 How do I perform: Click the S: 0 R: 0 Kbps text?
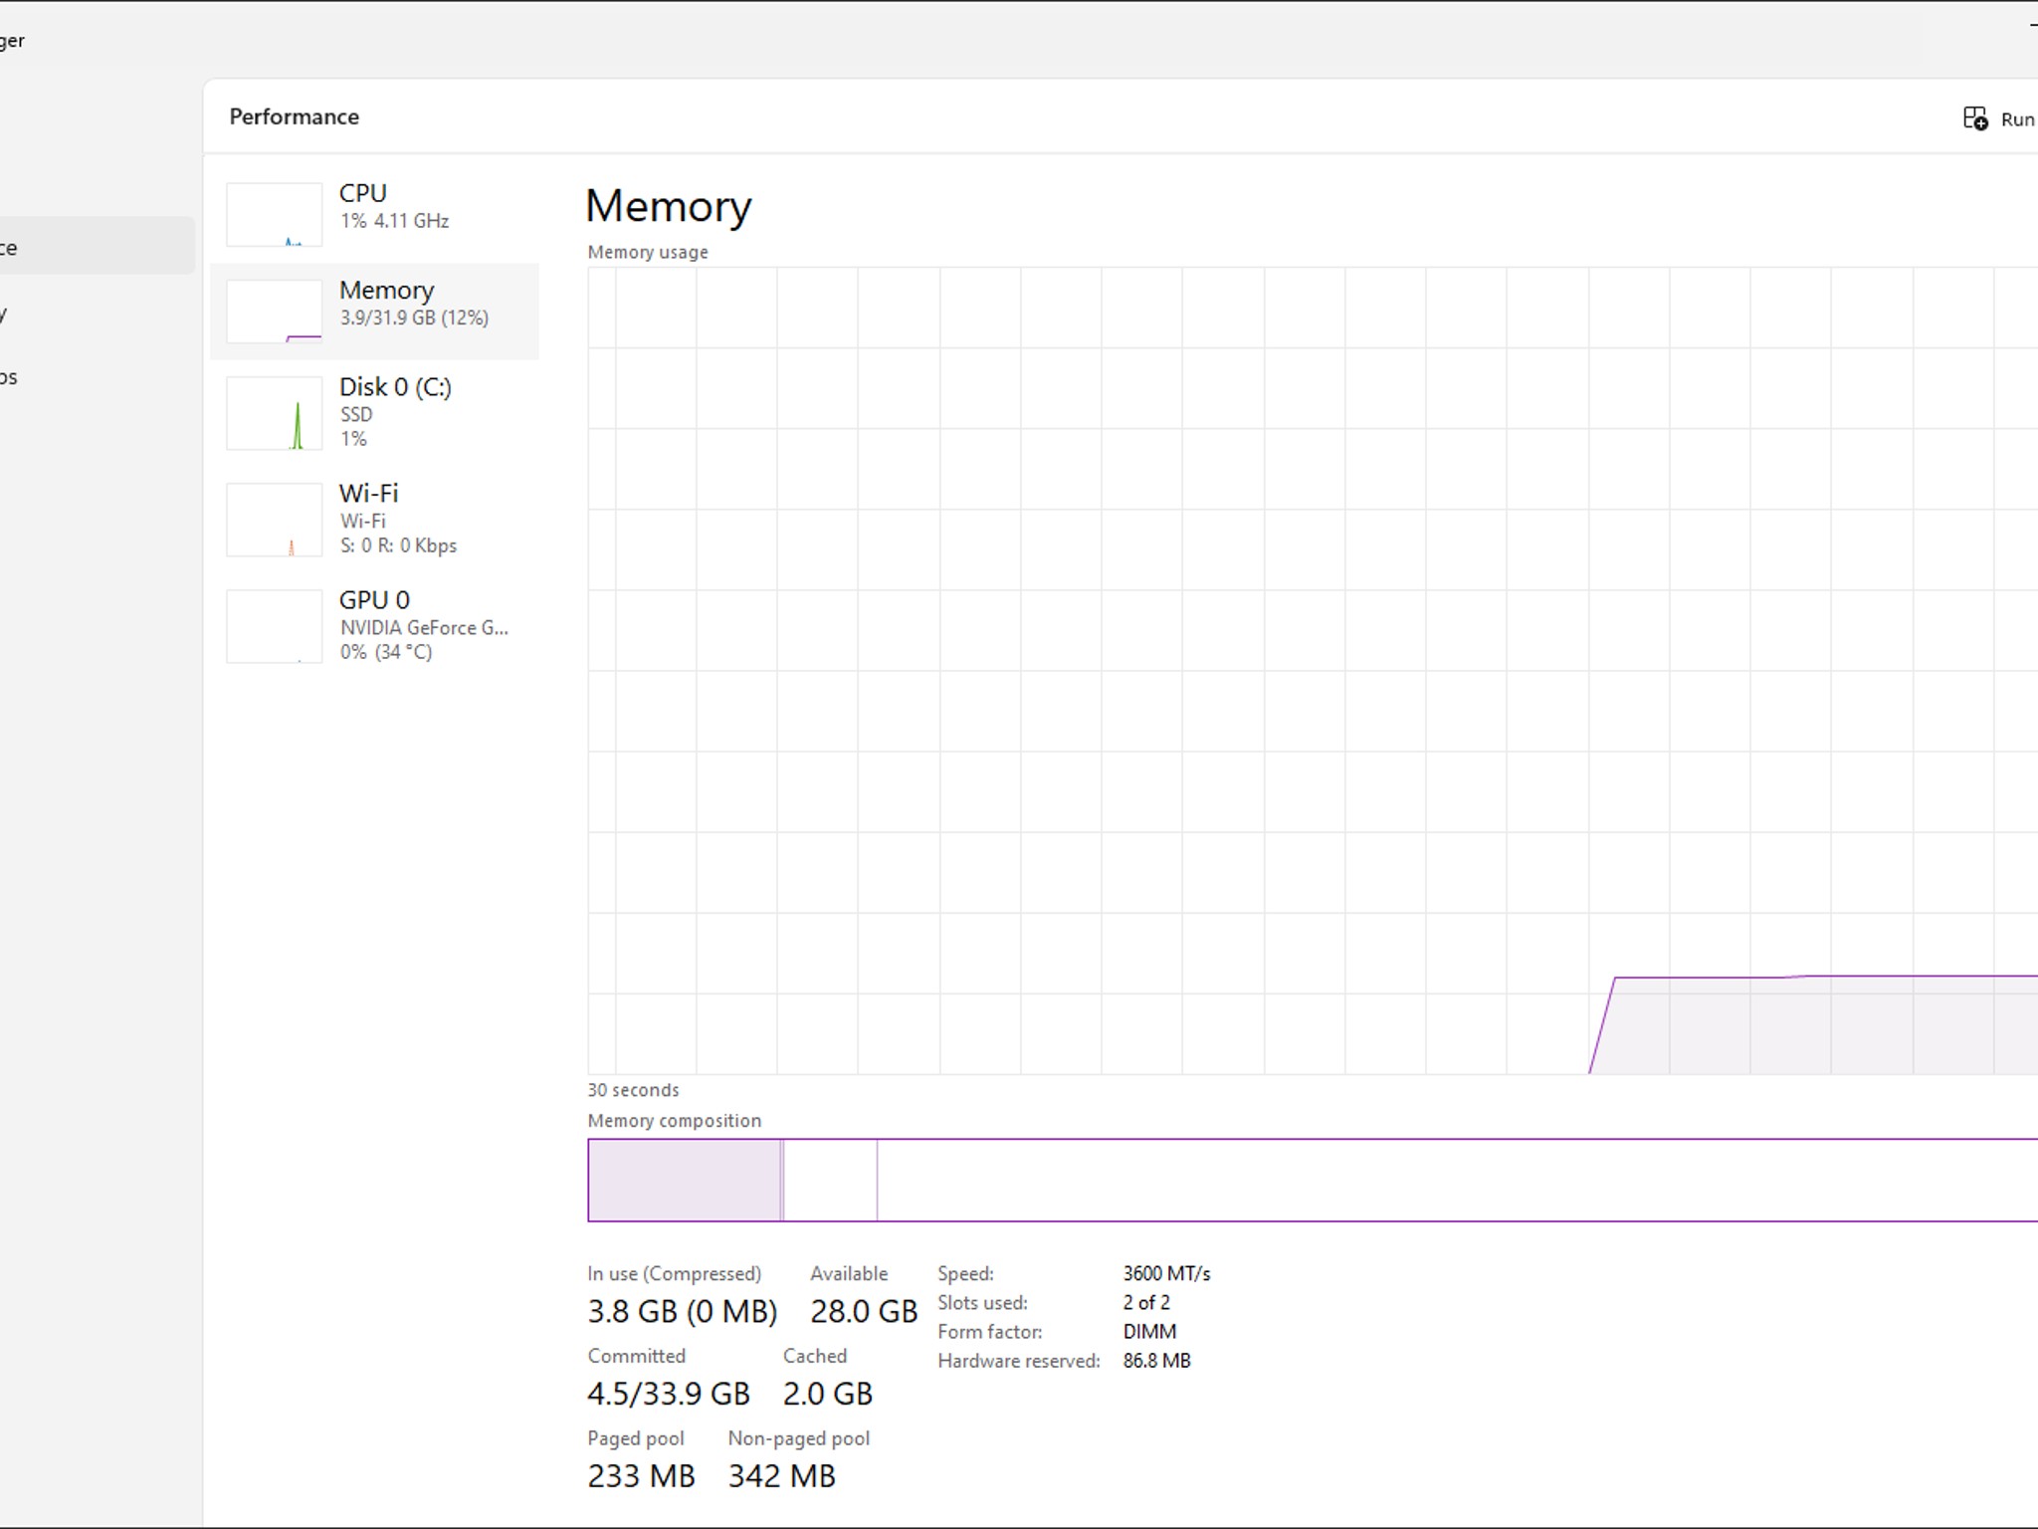pyautogui.click(x=398, y=546)
